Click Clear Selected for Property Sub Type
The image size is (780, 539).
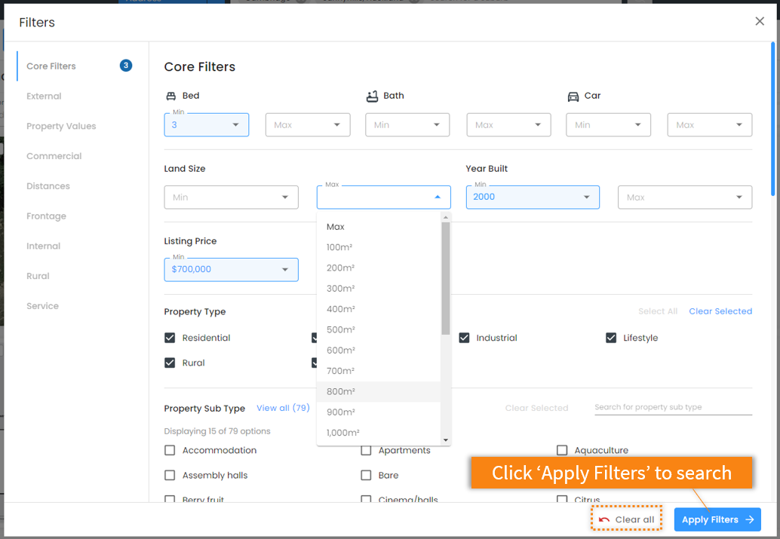point(536,409)
